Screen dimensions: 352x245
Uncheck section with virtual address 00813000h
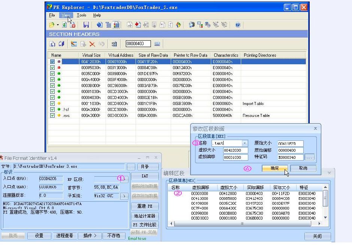point(52,68)
